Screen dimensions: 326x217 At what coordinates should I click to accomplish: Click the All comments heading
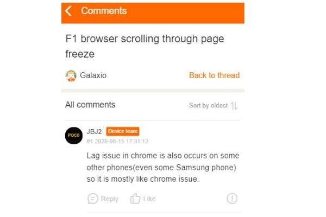pos(90,105)
